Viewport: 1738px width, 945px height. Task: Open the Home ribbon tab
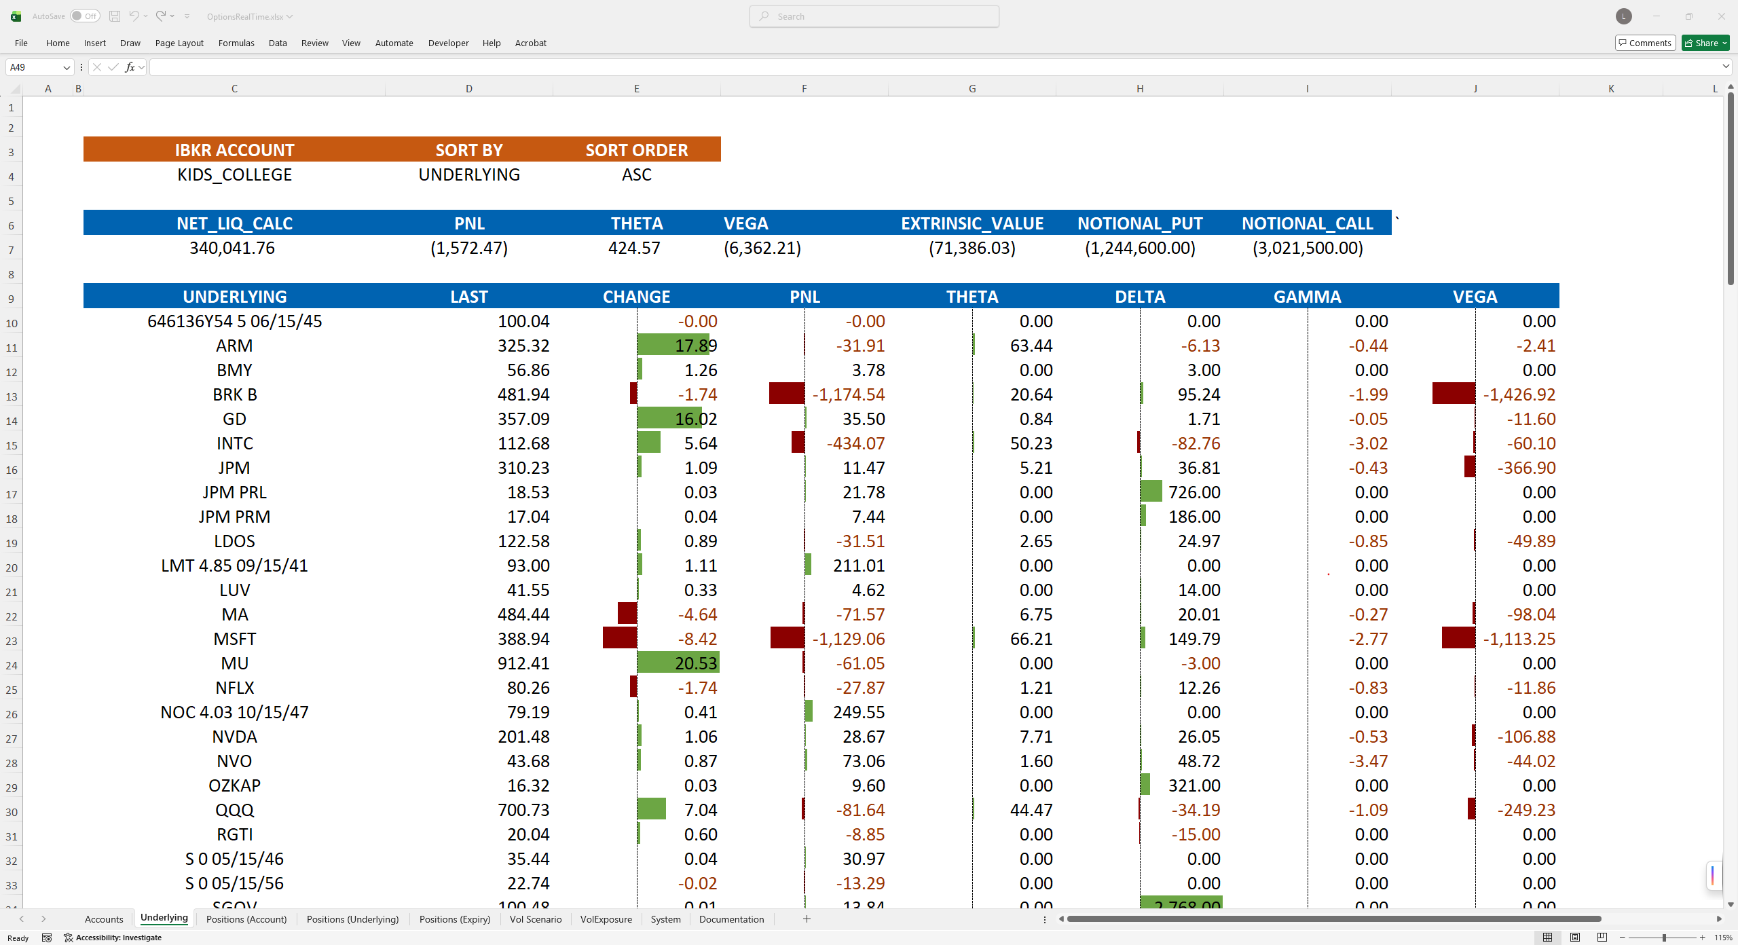tap(58, 43)
